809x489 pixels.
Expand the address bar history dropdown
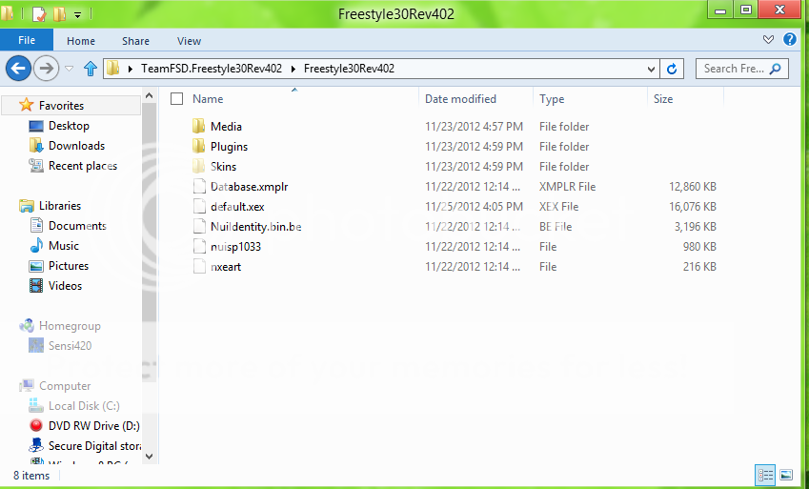click(x=651, y=69)
